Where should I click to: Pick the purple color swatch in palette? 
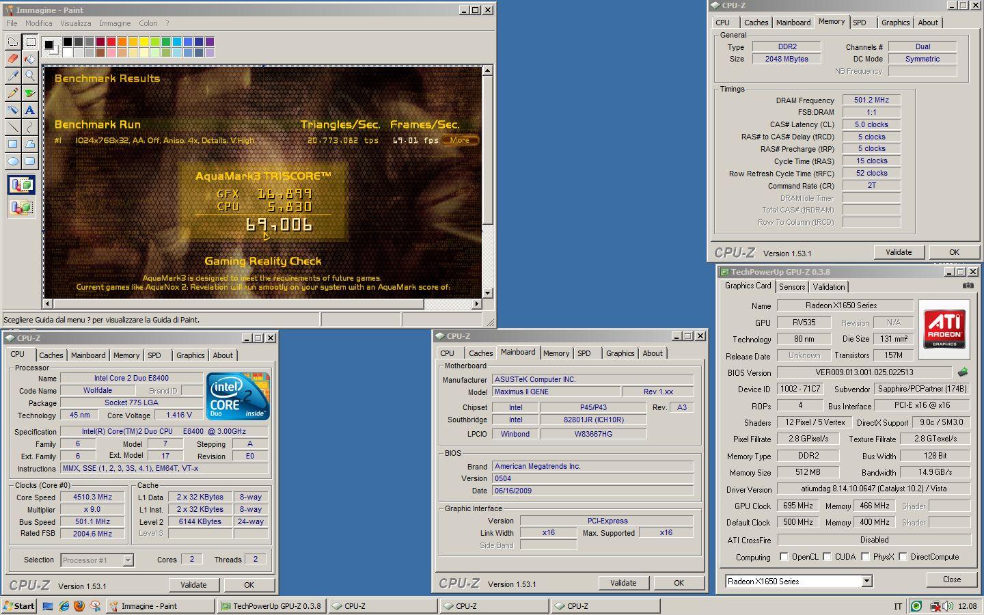point(209,42)
